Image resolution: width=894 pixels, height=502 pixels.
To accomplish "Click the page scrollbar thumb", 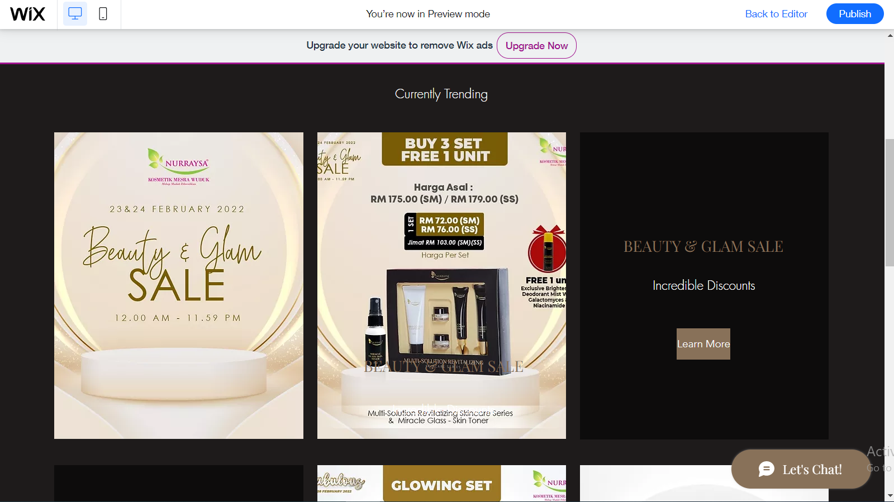I will point(890,202).
